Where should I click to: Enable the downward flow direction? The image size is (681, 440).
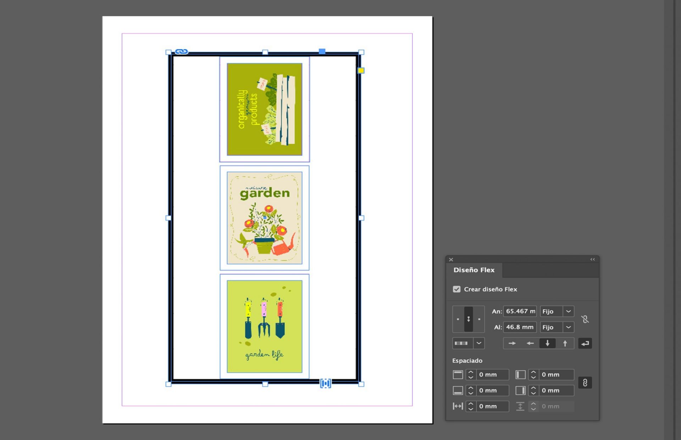(x=548, y=343)
